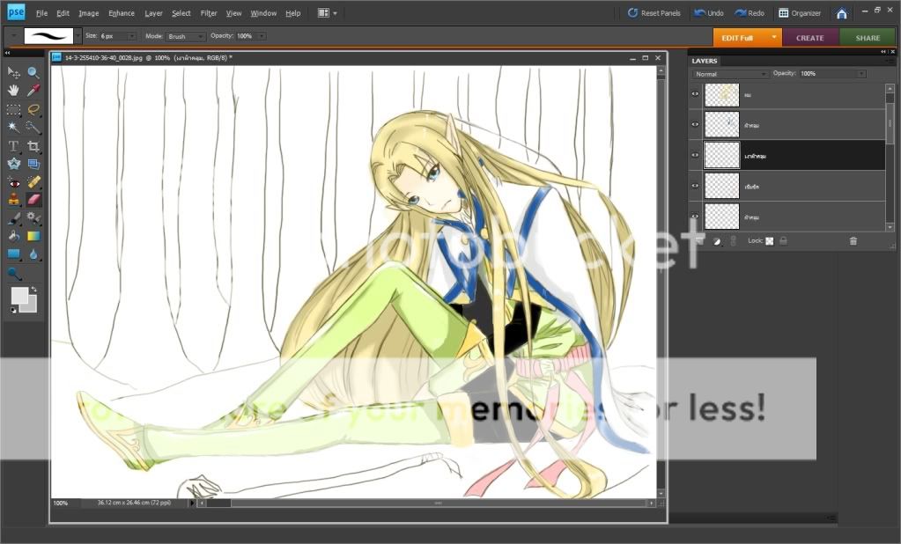Select the Red Eye Removal tool
The width and height of the screenshot is (901, 544).
(14, 182)
